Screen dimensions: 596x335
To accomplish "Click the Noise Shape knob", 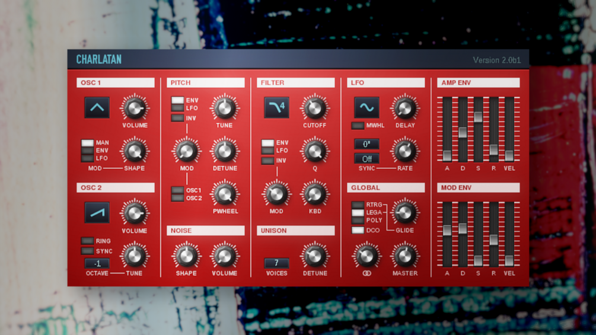I will [186, 256].
